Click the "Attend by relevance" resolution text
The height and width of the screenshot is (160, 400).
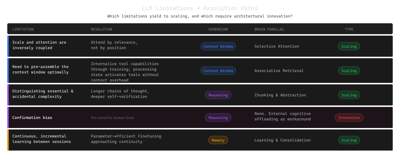pos(114,43)
